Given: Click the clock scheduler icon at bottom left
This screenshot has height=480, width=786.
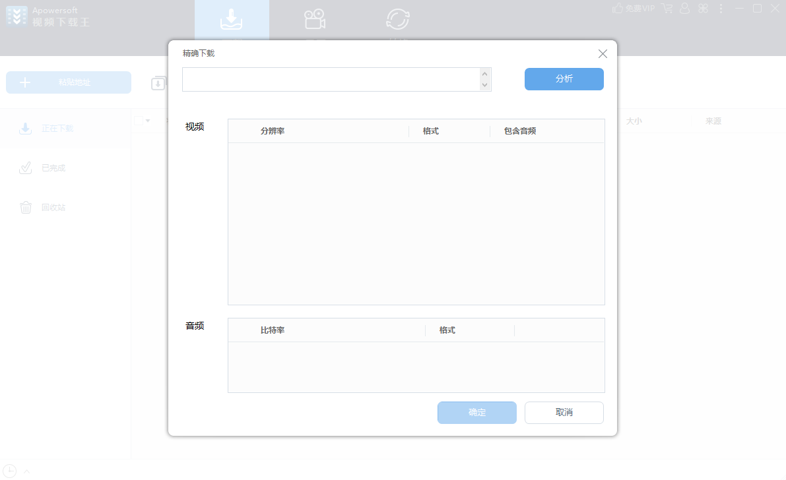Looking at the screenshot, I should pos(9,471).
